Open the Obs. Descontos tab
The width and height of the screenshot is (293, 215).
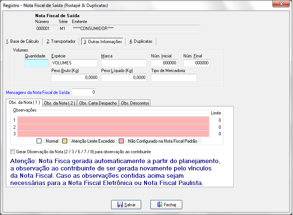coord(135,103)
